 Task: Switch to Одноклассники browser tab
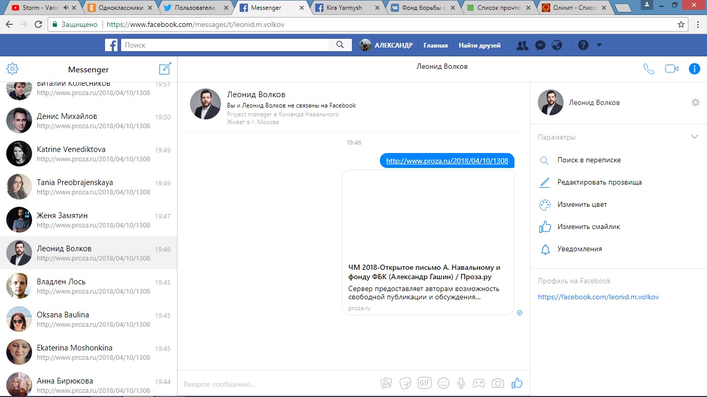click(119, 8)
